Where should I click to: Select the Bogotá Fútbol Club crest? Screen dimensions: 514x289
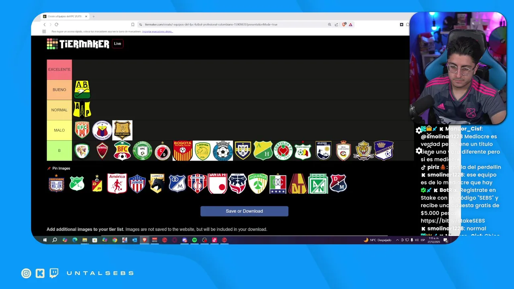point(182,151)
